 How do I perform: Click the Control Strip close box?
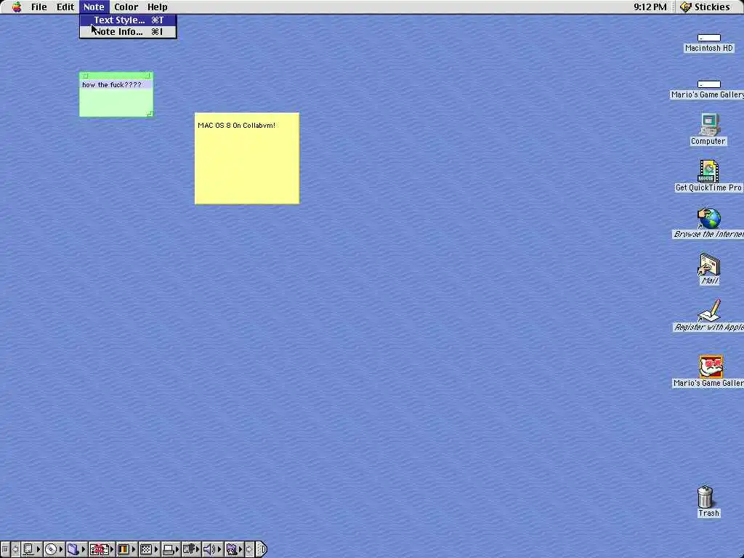click(x=5, y=549)
